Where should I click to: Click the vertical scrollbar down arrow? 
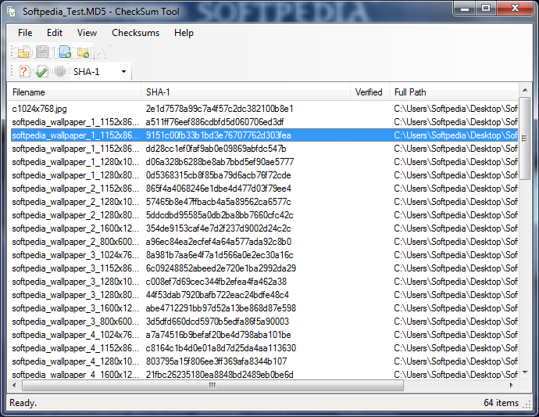click(x=525, y=372)
